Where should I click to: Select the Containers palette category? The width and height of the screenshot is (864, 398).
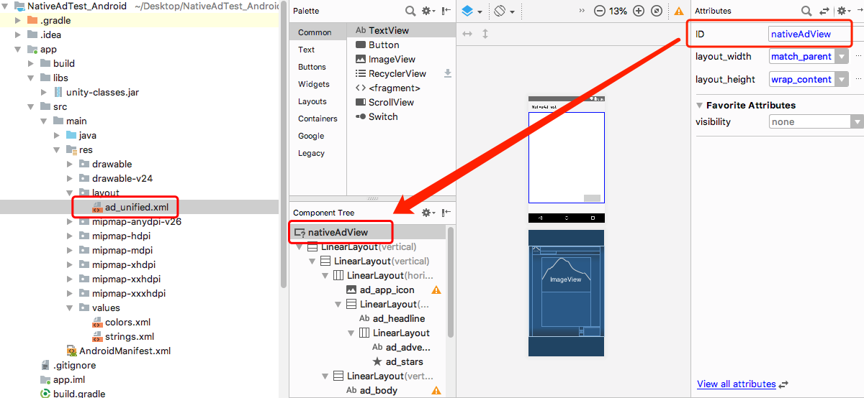pyautogui.click(x=318, y=119)
